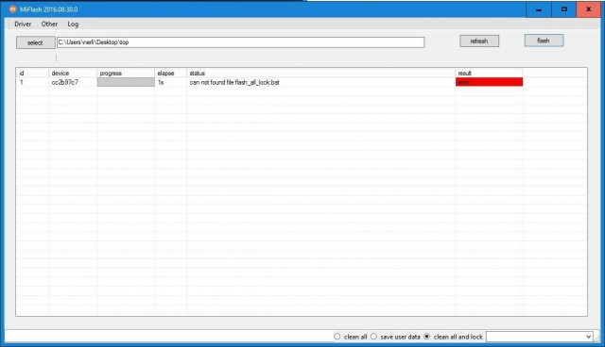The image size is (605, 347).
Task: Select the save user data option
Action: pyautogui.click(x=373, y=337)
